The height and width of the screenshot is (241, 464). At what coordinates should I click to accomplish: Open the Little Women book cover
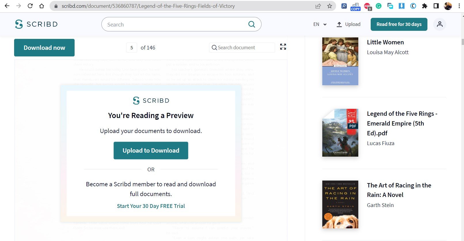click(x=340, y=61)
